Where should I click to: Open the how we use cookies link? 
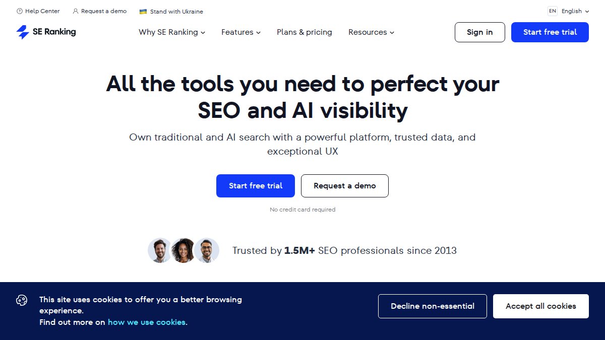[x=147, y=322]
